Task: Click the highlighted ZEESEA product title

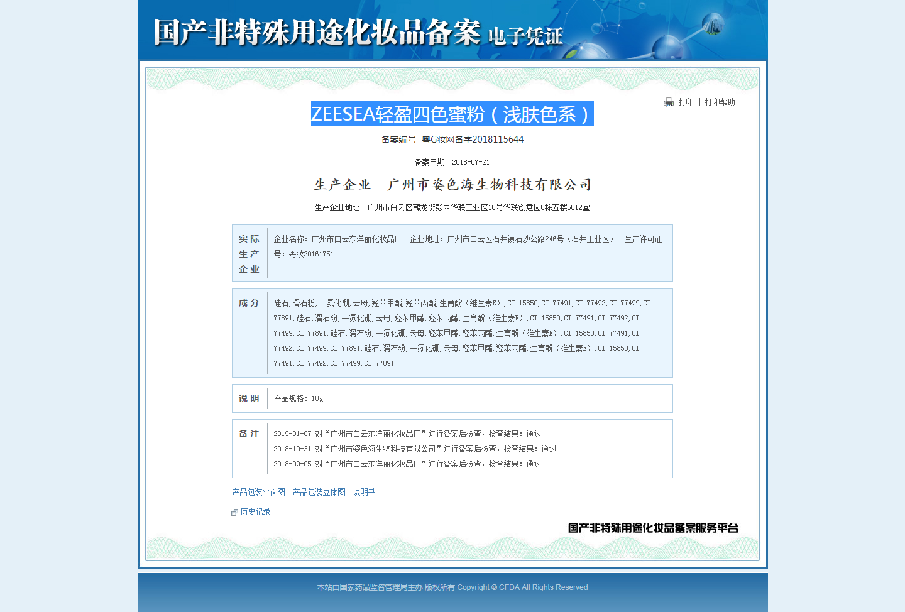Action: click(x=452, y=114)
